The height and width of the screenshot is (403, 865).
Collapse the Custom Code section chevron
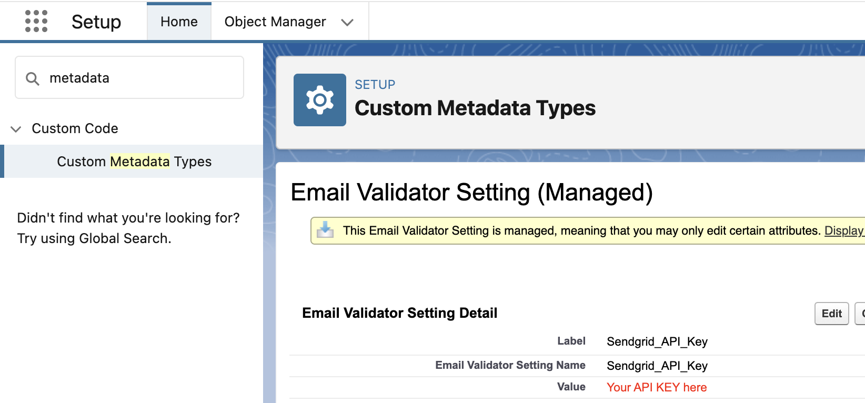click(x=16, y=129)
